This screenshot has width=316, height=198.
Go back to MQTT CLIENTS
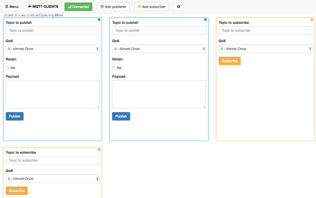(43, 7)
